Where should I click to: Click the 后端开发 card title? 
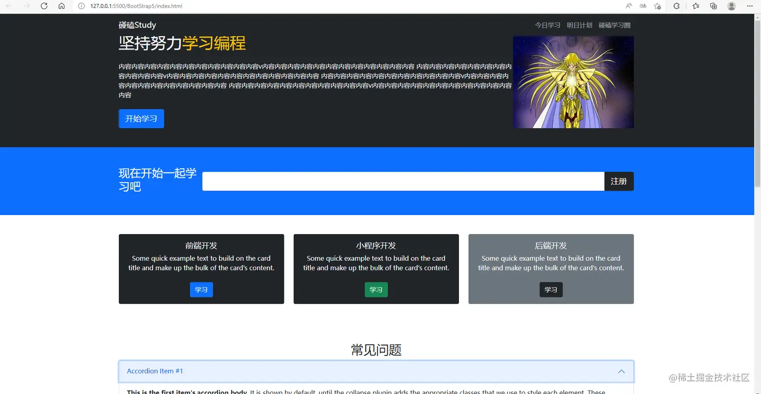[551, 246]
